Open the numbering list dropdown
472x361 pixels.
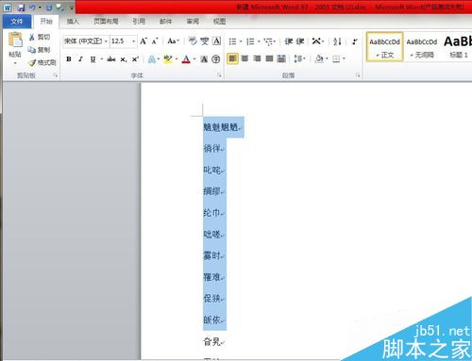(x=259, y=41)
